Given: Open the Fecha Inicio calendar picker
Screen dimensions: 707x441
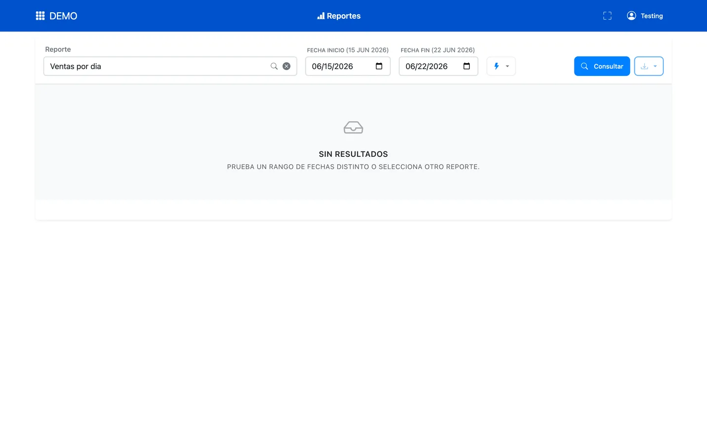Looking at the screenshot, I should pos(379,66).
